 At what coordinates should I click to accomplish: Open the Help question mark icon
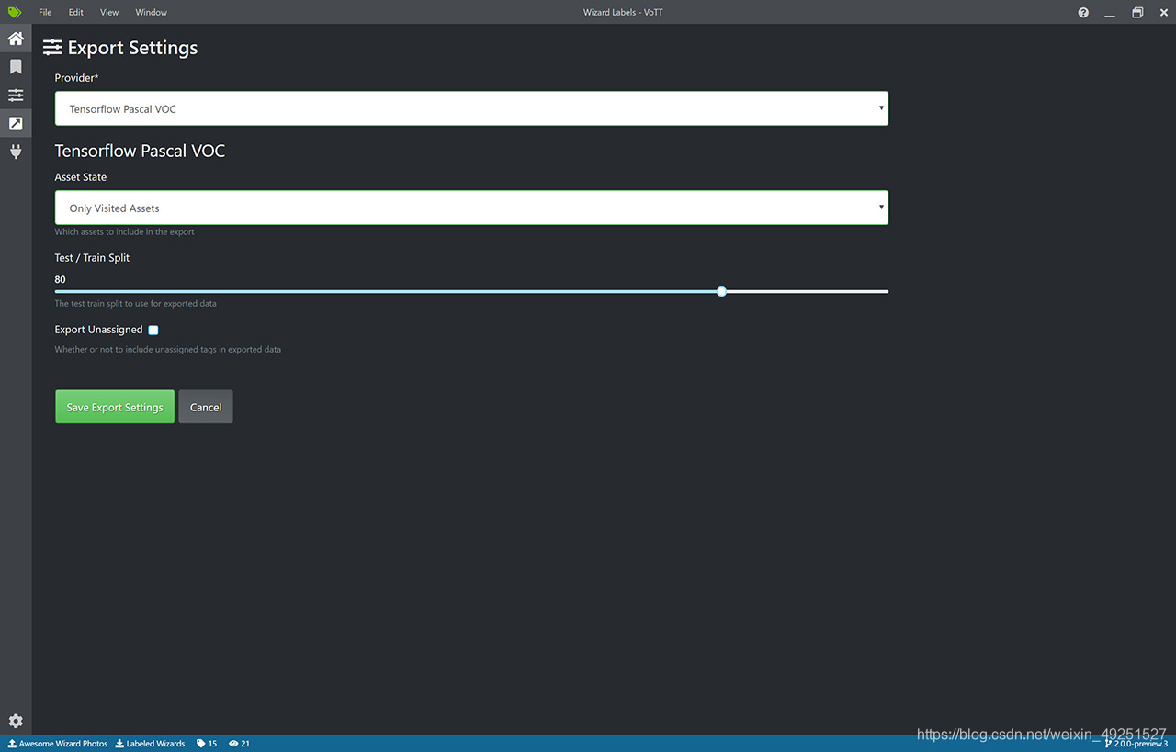(1083, 13)
